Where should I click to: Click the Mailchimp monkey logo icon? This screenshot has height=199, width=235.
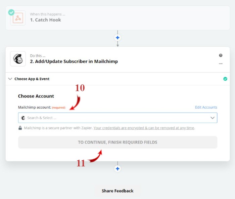click(18, 59)
